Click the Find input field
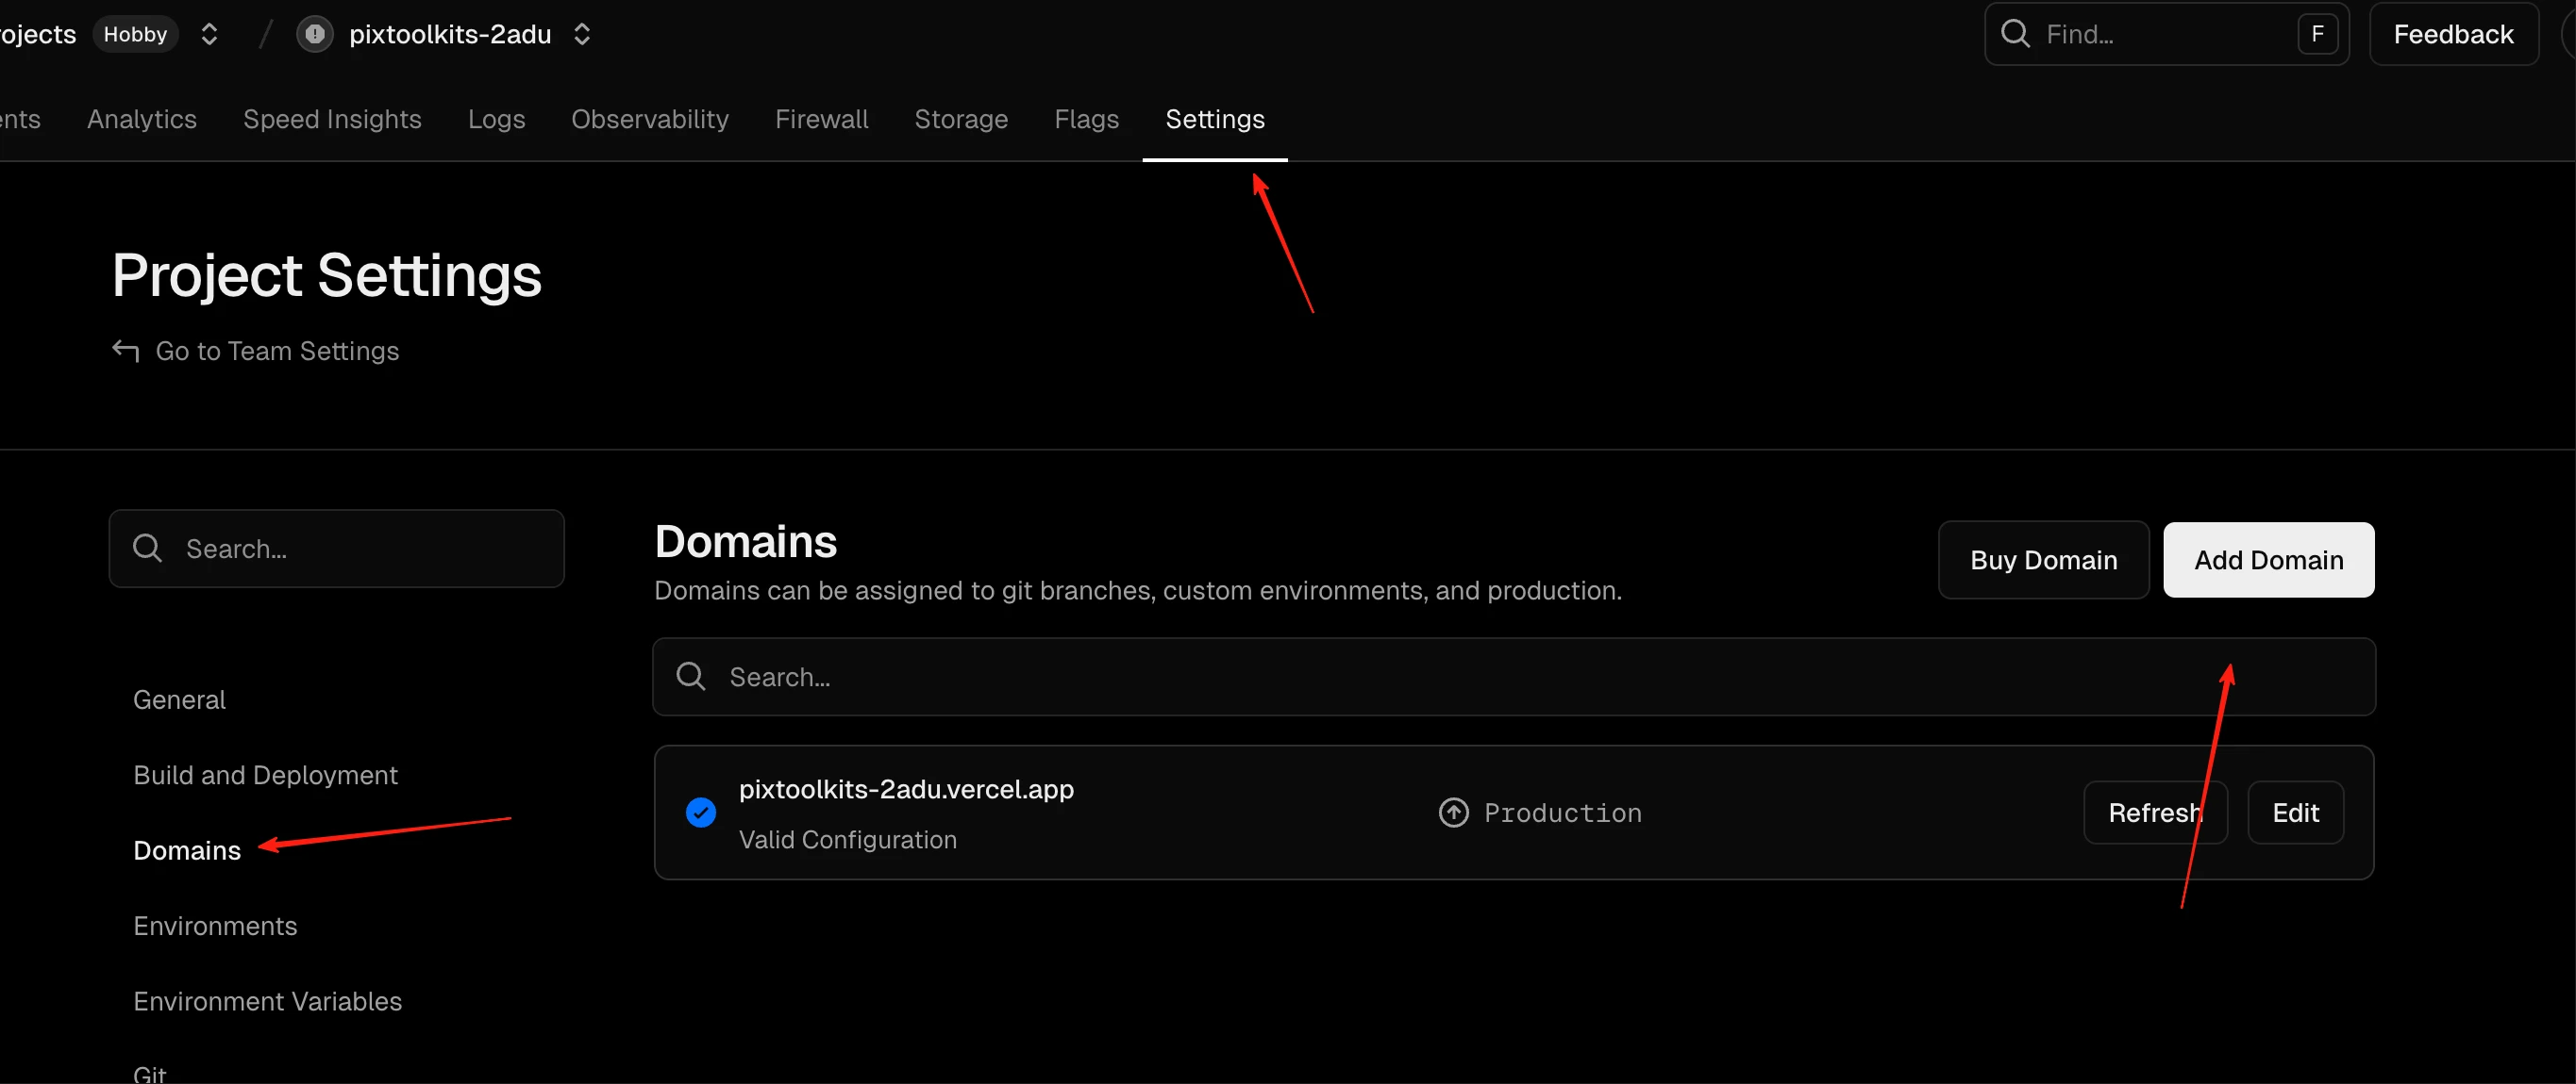This screenshot has height=1084, width=2576. (x=2166, y=34)
